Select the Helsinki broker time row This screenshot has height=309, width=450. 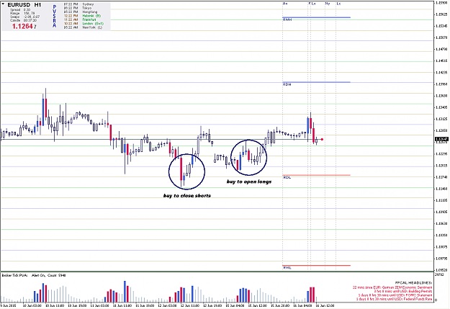tap(82, 16)
